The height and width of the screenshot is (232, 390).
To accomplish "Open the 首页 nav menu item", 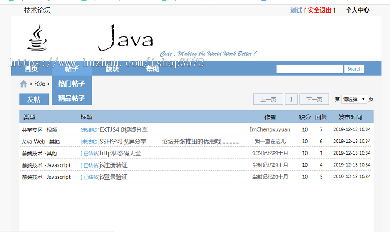I will click(x=31, y=68).
